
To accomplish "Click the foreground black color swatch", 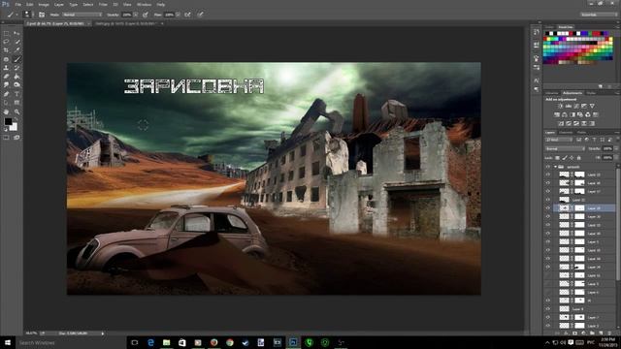I will [8, 121].
